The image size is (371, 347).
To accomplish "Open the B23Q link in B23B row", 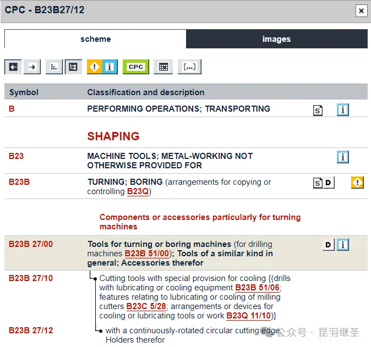I will pos(138,192).
